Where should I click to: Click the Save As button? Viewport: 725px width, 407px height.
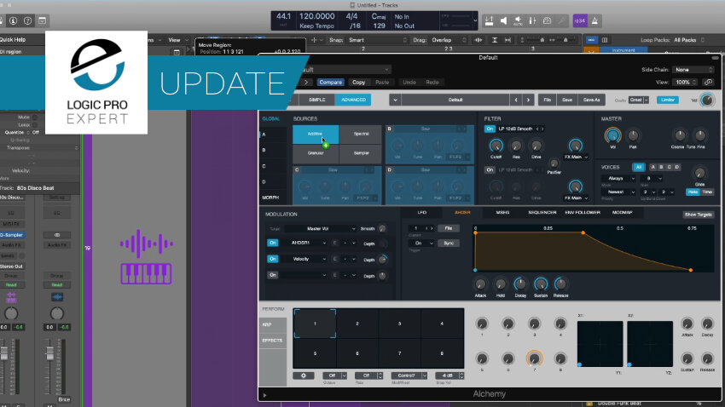point(591,100)
